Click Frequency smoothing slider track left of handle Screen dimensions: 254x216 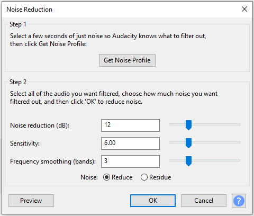pos(177,160)
